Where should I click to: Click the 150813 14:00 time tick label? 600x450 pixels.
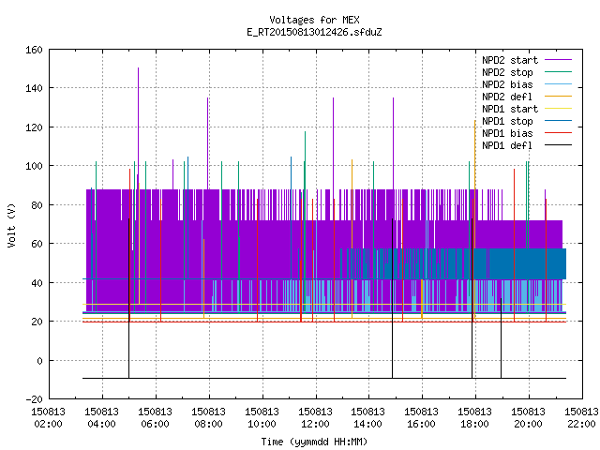coord(367,417)
